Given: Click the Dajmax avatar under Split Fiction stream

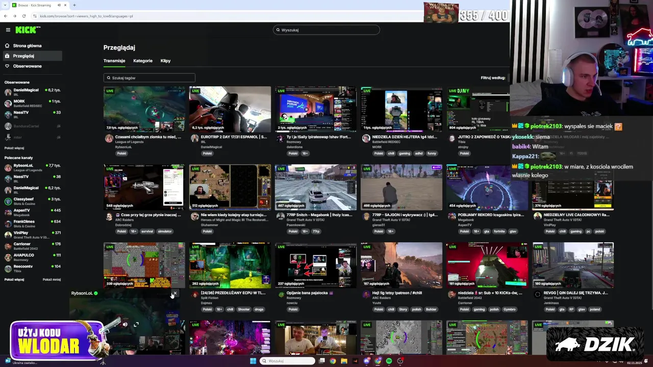Looking at the screenshot, I should 194,294.
